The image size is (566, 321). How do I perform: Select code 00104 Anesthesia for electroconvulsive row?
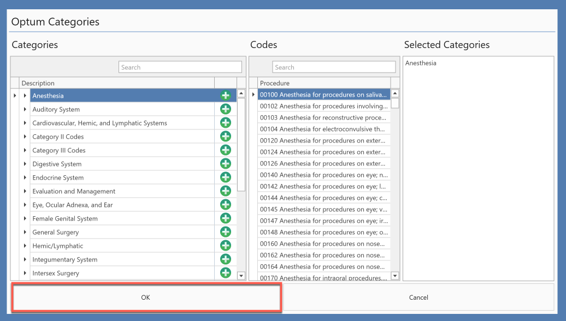pyautogui.click(x=324, y=129)
